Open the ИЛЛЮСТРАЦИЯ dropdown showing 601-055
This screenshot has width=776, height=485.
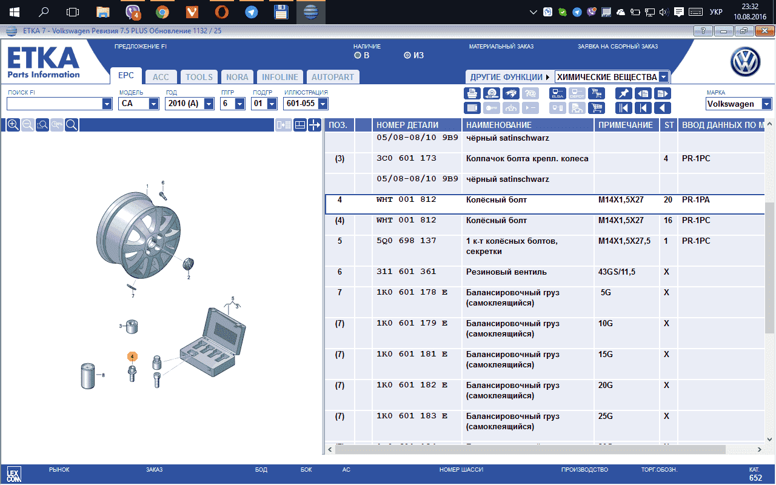pos(323,104)
